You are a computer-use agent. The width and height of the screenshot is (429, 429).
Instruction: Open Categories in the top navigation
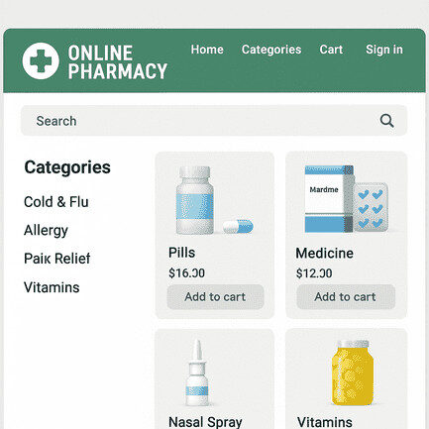tap(271, 50)
